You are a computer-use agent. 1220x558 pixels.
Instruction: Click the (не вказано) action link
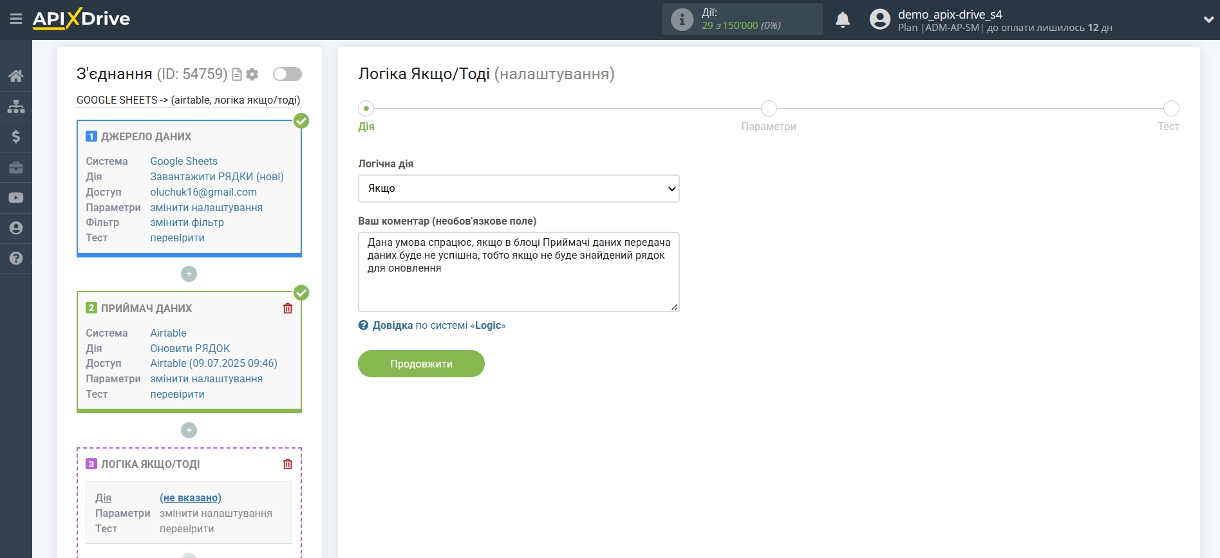click(x=191, y=498)
